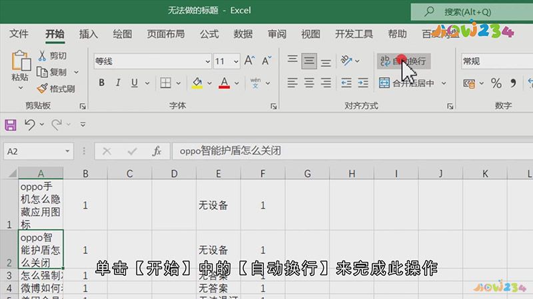This screenshot has height=299, width=533.
Task: Switch to the 公式 Formulas tab
Action: click(209, 34)
